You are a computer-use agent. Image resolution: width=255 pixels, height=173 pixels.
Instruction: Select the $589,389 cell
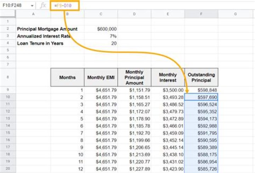click(x=201, y=147)
